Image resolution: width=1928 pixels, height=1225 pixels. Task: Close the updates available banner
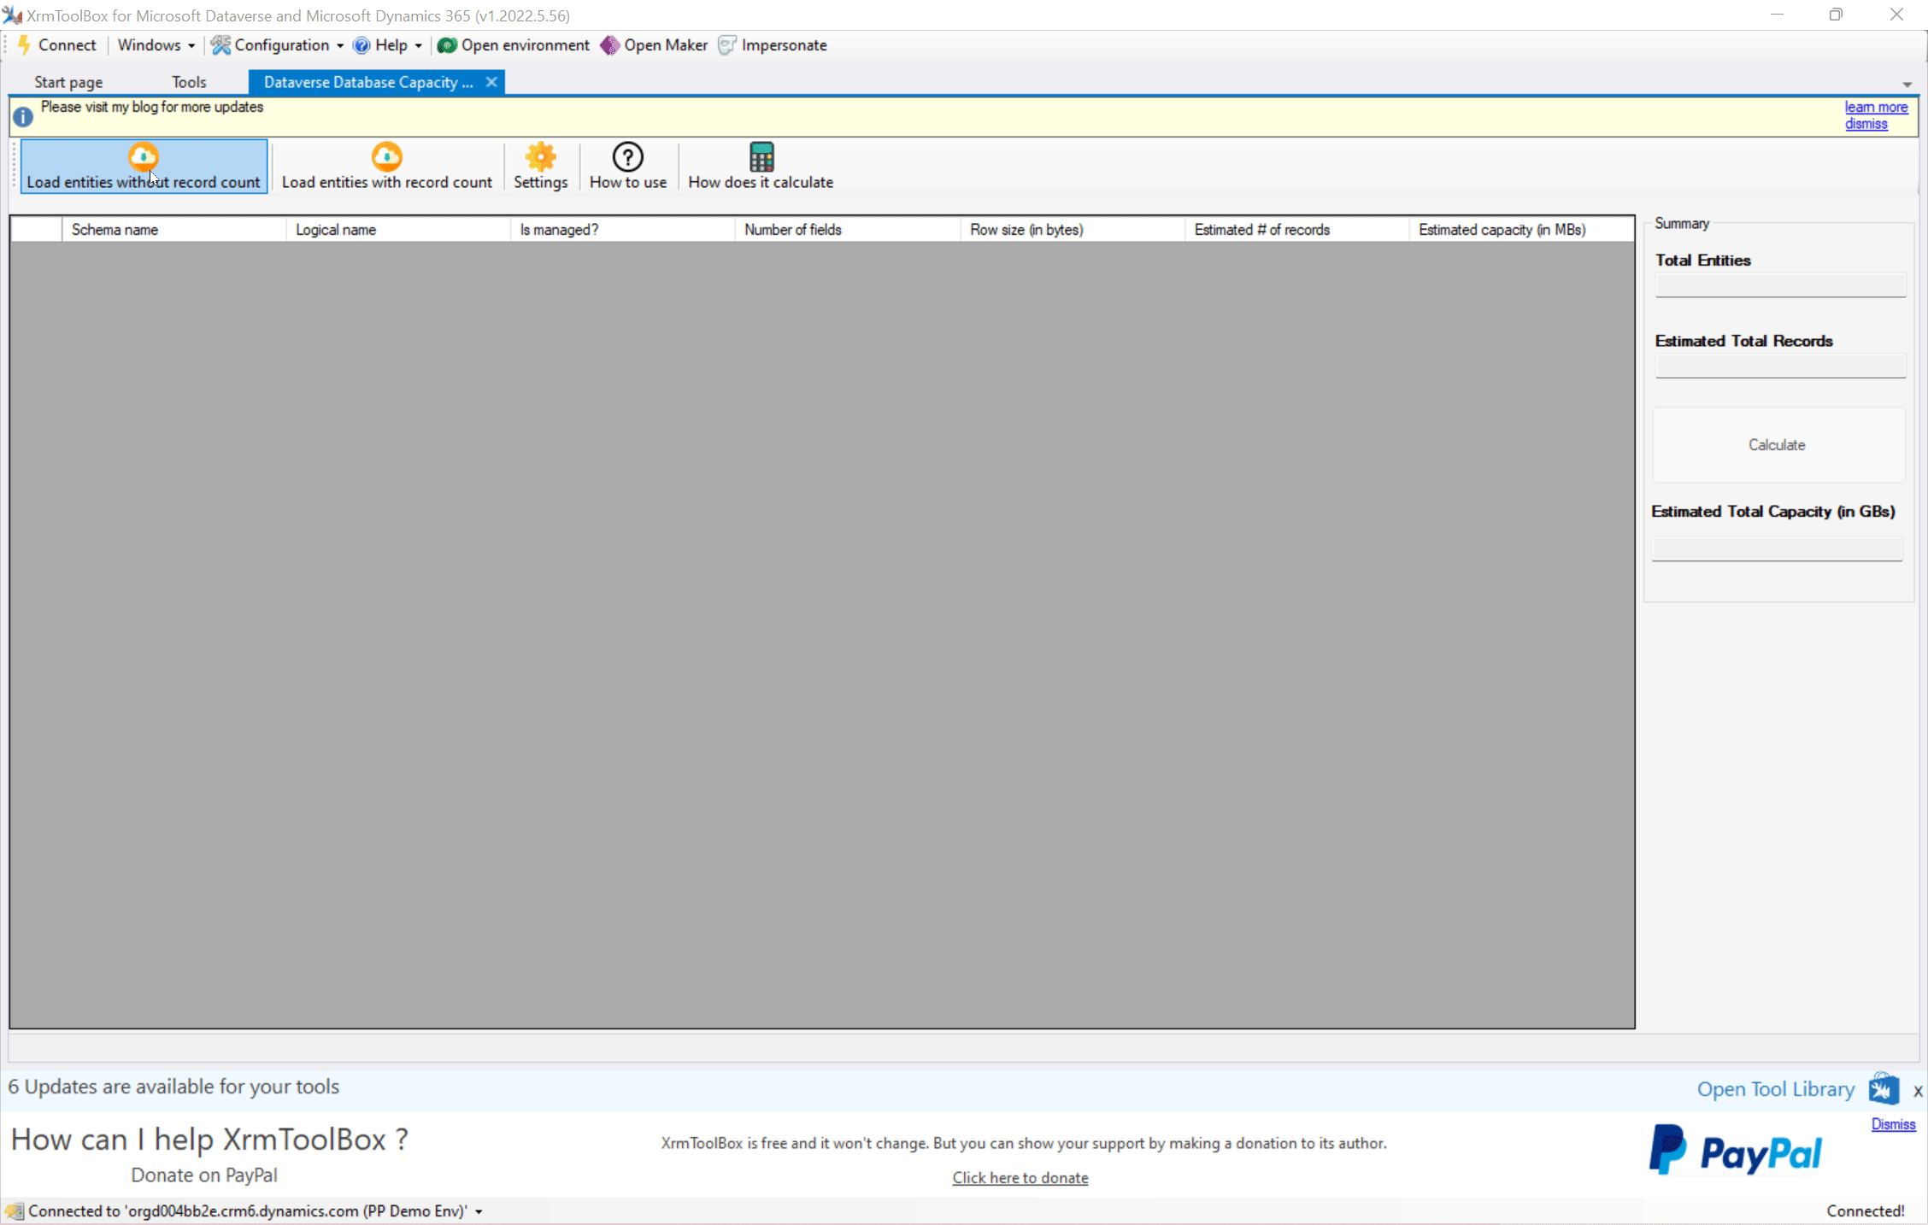[1918, 1091]
